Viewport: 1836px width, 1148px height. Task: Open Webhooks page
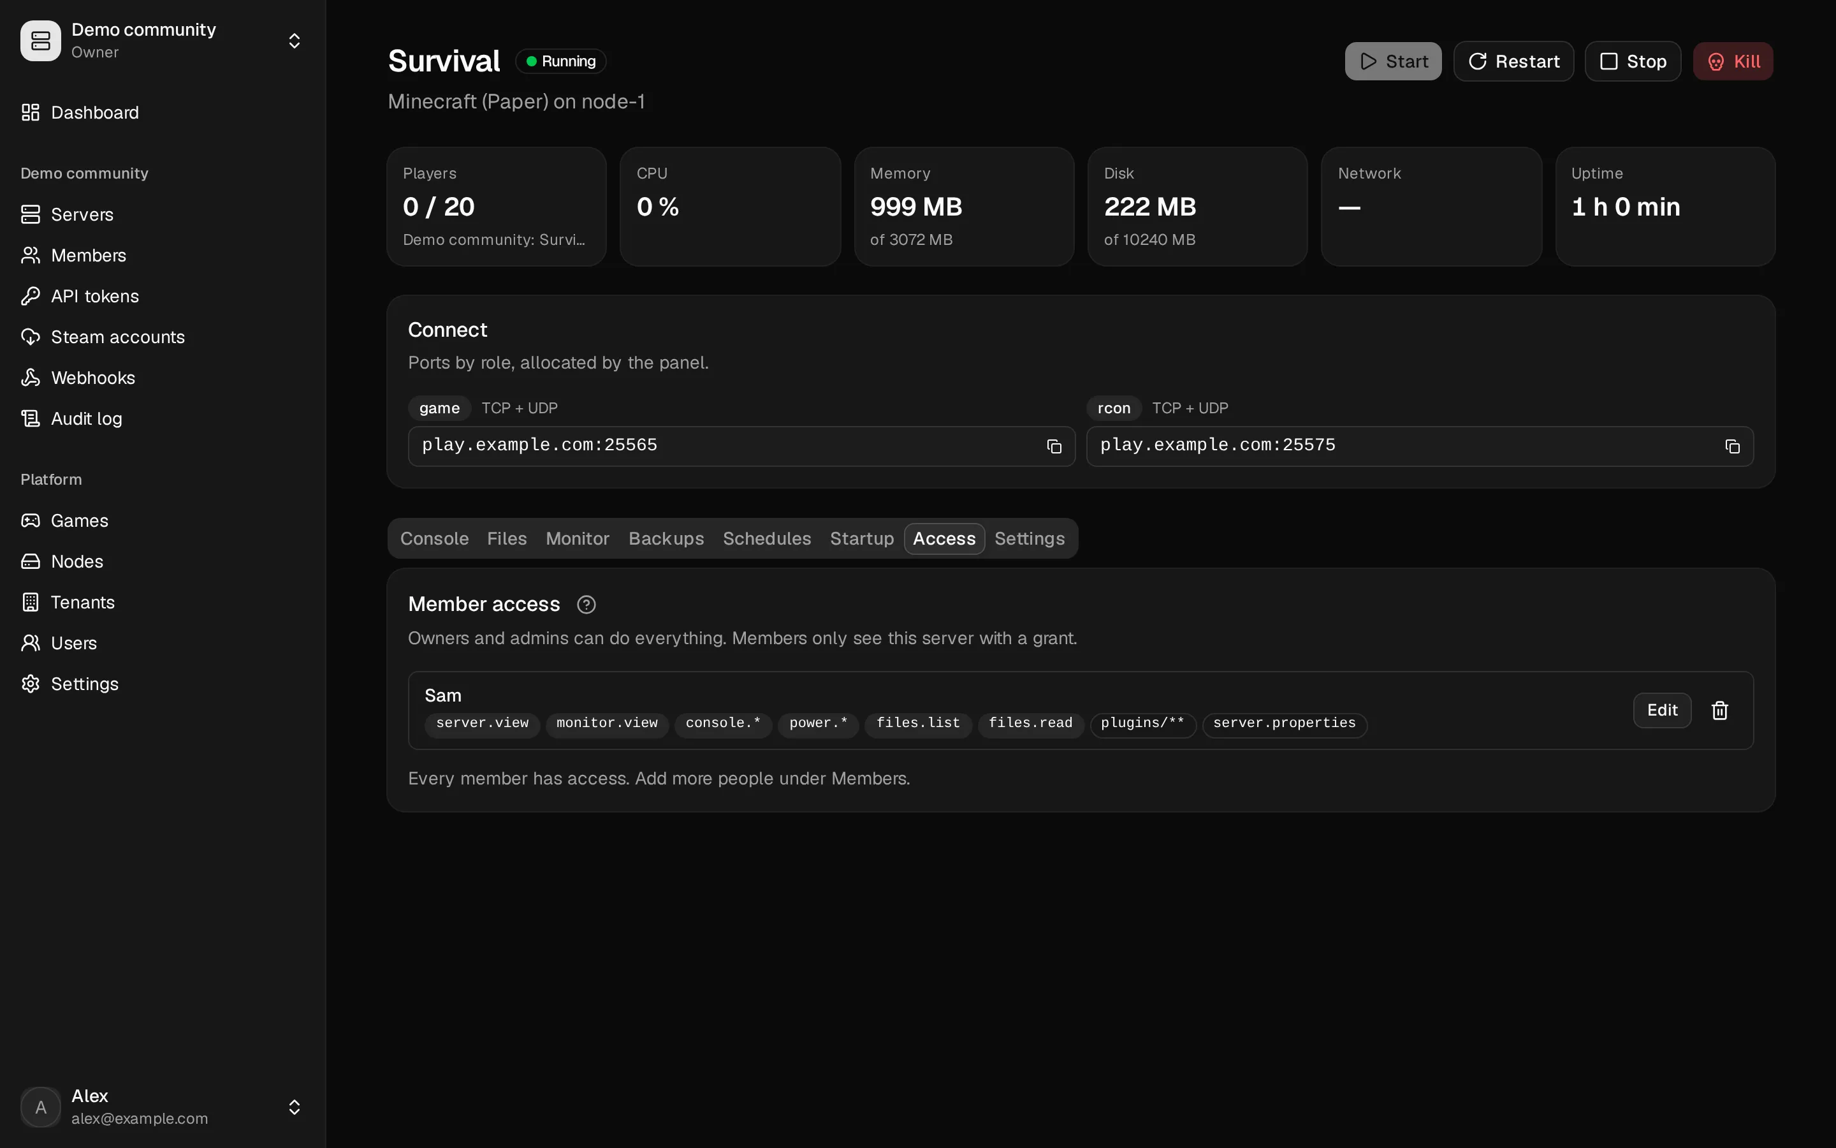(x=78, y=378)
